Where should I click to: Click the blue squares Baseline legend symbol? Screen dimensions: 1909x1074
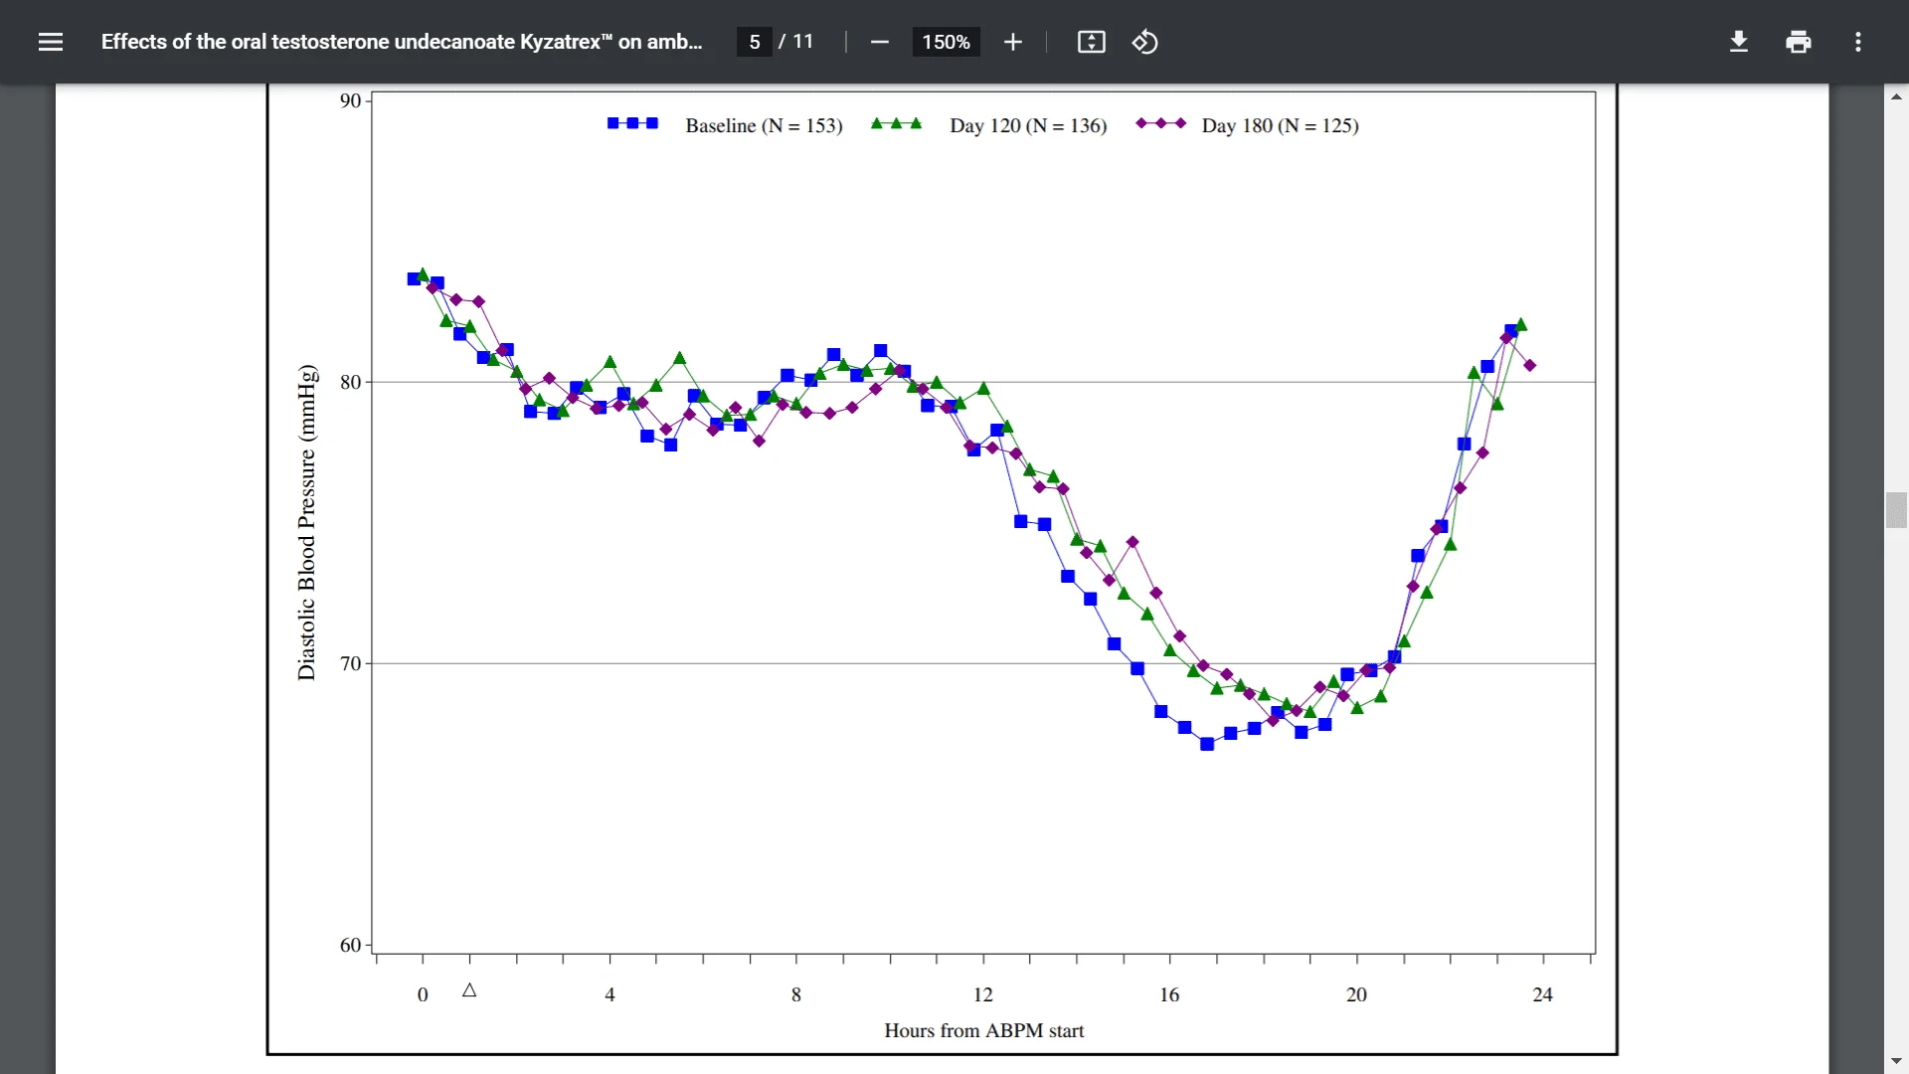click(x=632, y=123)
